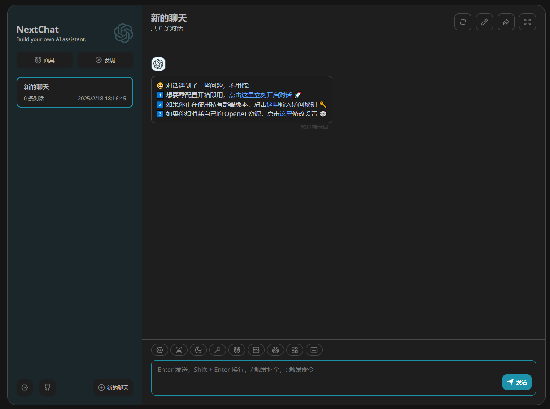Click the fullscreen expand icon in the header
The width and height of the screenshot is (550, 409).
(x=528, y=22)
